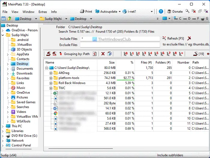This screenshot has width=210, height=158.
Task: Open the Info menu
Action: [x=54, y=12]
